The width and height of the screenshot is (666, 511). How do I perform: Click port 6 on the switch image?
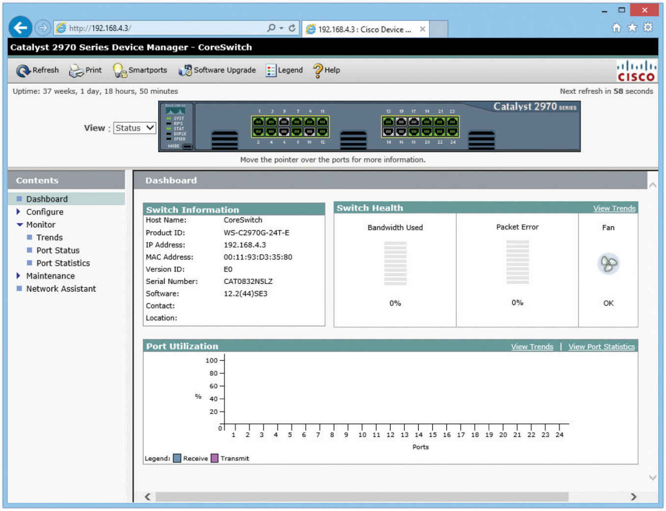284,131
